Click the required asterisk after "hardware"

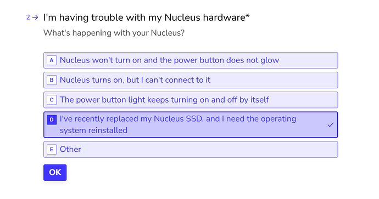248,16
